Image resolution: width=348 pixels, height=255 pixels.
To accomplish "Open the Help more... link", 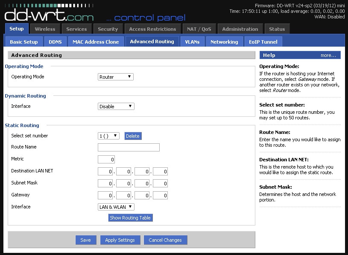I will pyautogui.click(x=328, y=55).
